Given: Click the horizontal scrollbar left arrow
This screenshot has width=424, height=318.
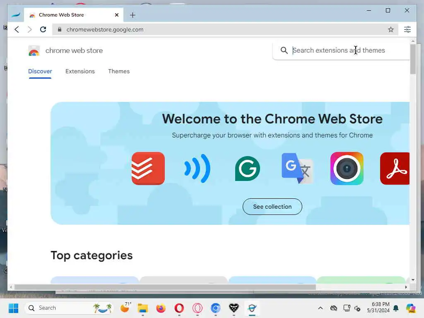Looking at the screenshot, I should [11, 287].
